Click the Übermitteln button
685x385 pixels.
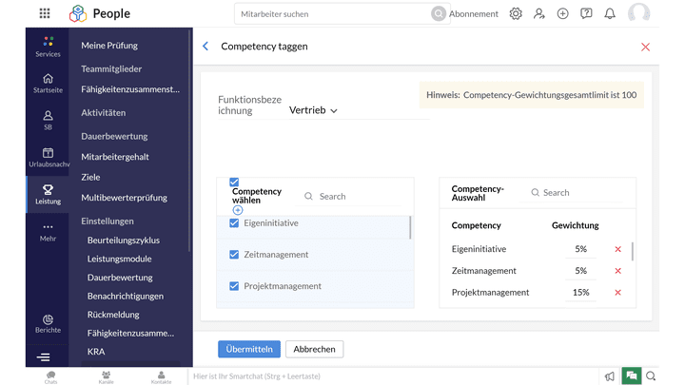click(249, 349)
